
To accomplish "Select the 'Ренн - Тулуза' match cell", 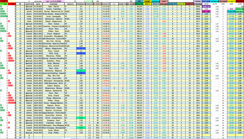I will click(x=54, y=51).
